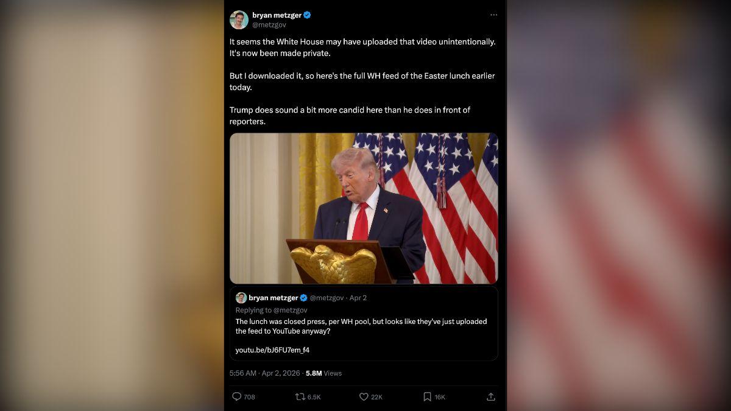
Task: Open the quoted tweet about closed press lunch
Action: pyautogui.click(x=364, y=324)
